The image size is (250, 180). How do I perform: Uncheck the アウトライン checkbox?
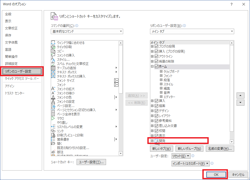click(156, 56)
